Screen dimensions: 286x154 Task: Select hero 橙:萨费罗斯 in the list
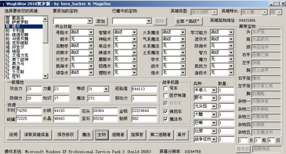(x=24, y=22)
